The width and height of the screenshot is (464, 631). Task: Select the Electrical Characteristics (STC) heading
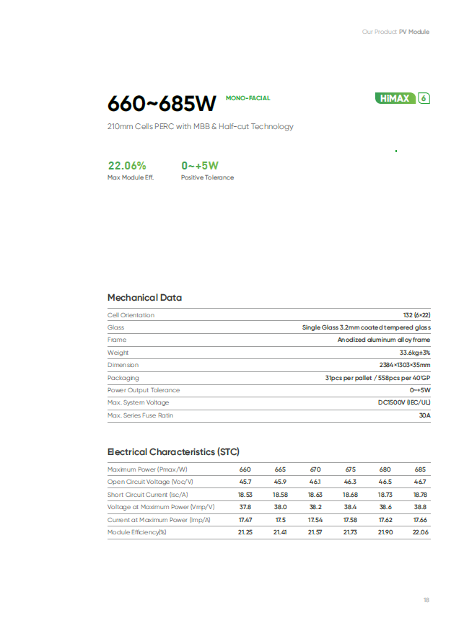tap(173, 452)
